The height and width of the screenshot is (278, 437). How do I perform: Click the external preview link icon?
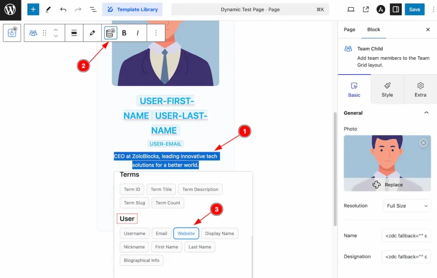pyautogui.click(x=366, y=9)
